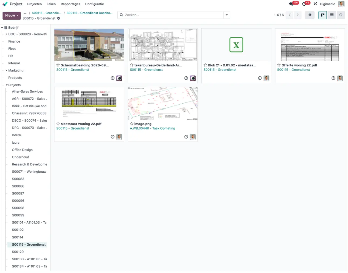The width and height of the screenshot is (348, 273).
Task: Open the info details panel button
Action: (x=310, y=15)
